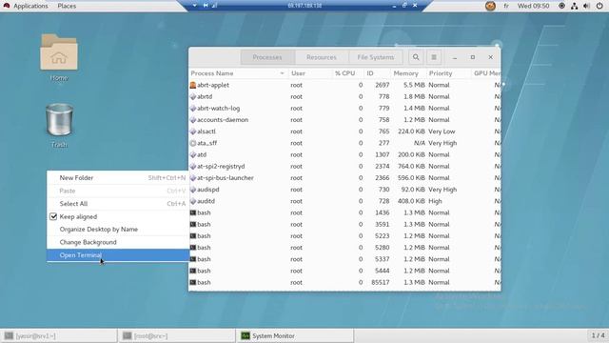Choose Organize Desktop by Name
Image resolution: width=609 pixels, height=343 pixels.
pyautogui.click(x=118, y=230)
